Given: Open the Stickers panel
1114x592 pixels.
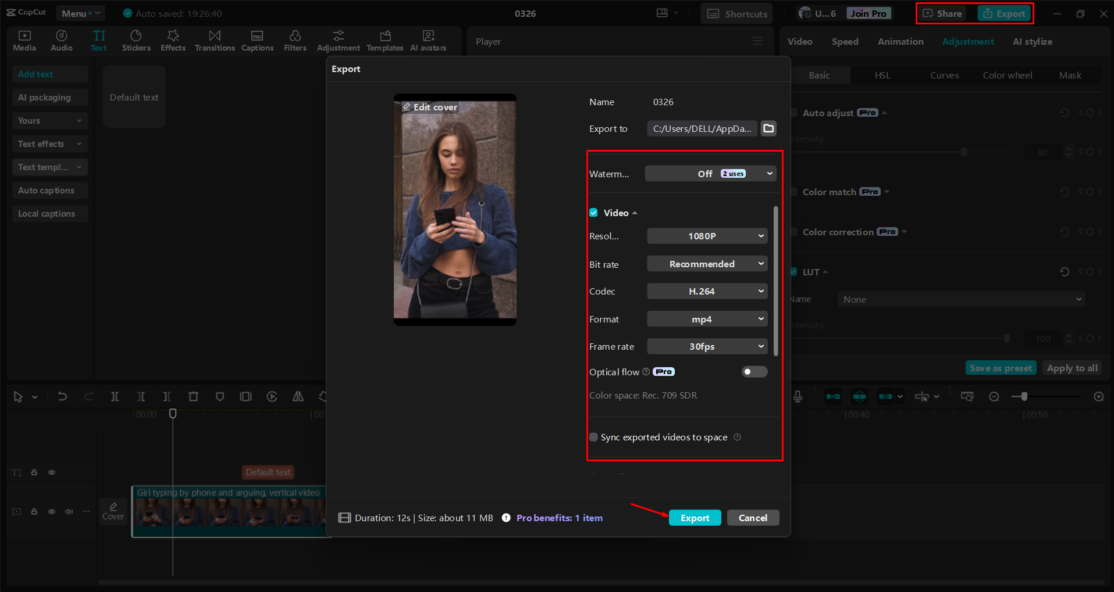Looking at the screenshot, I should (136, 40).
